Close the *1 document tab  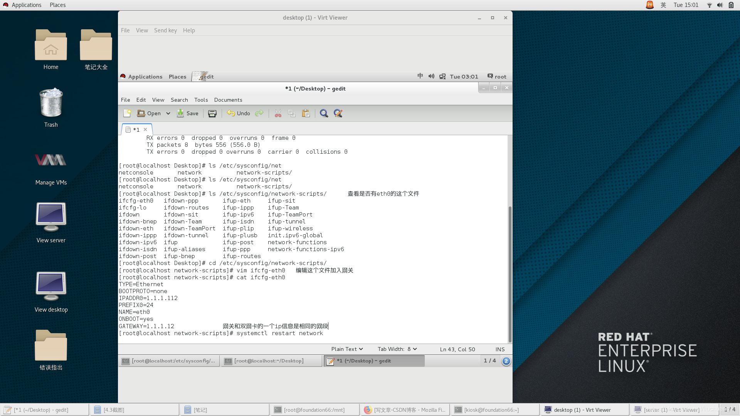pos(145,129)
